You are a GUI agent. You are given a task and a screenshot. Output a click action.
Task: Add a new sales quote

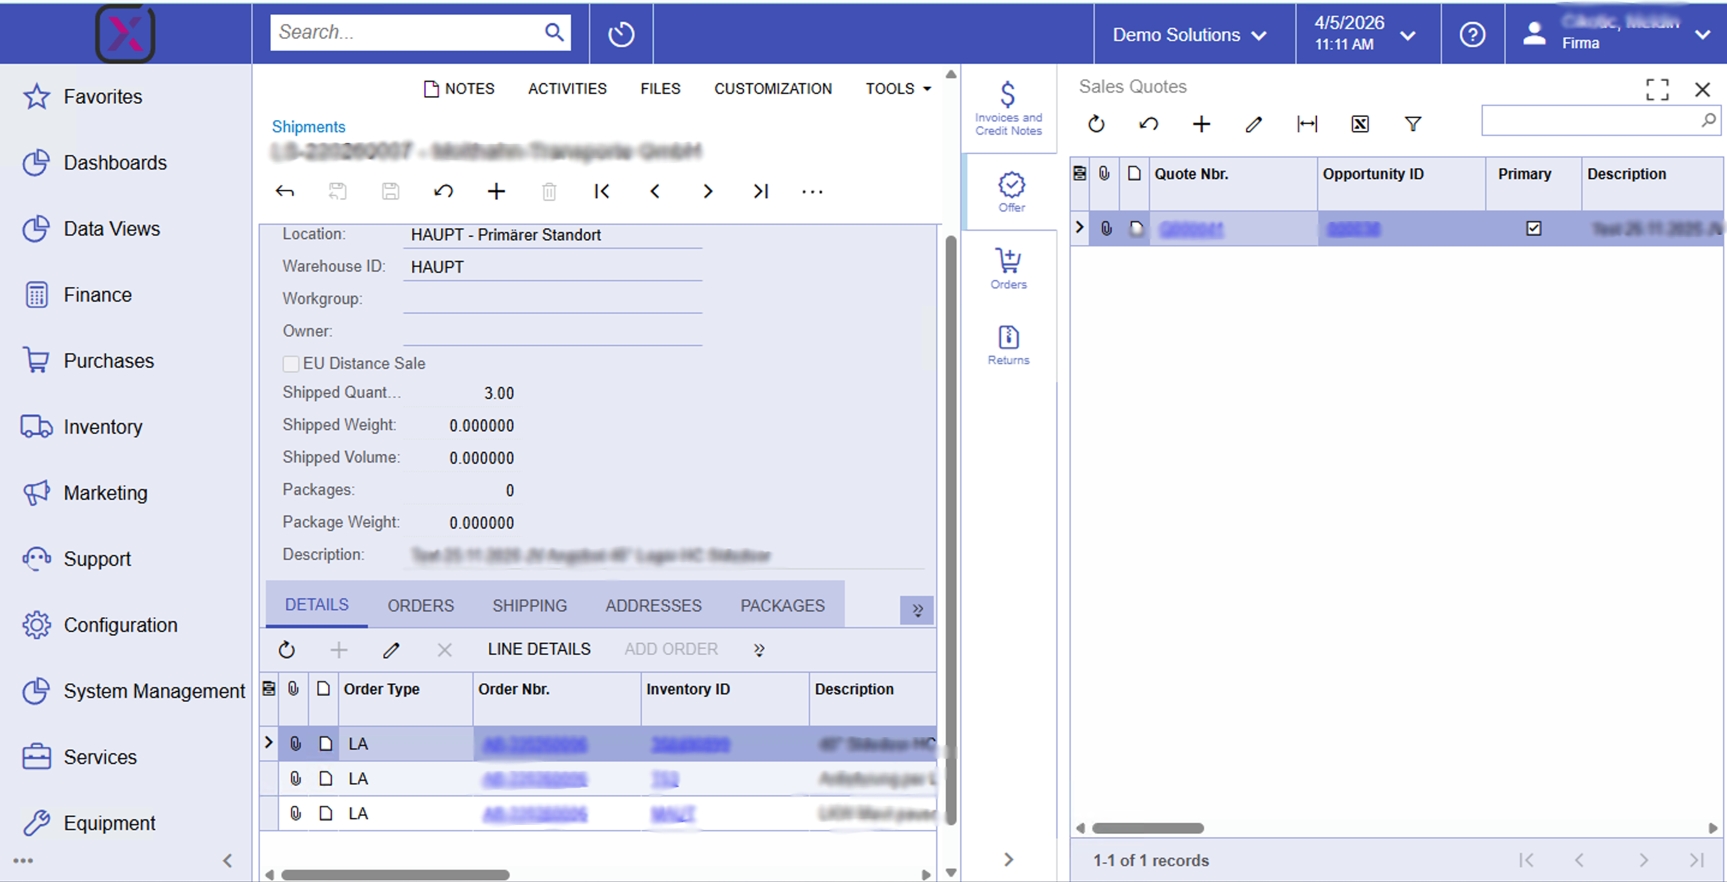[x=1201, y=124]
